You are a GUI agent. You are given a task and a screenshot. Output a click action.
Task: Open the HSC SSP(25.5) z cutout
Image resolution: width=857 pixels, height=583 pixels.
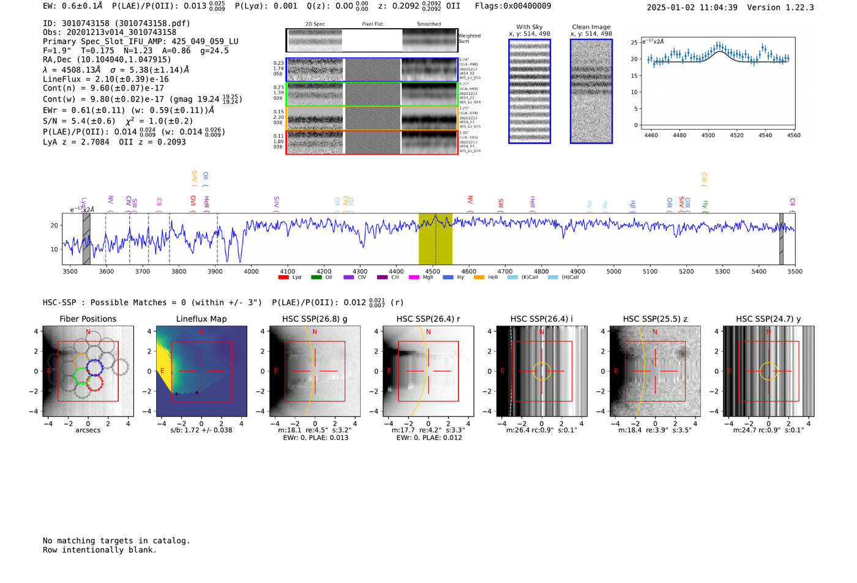(x=655, y=371)
